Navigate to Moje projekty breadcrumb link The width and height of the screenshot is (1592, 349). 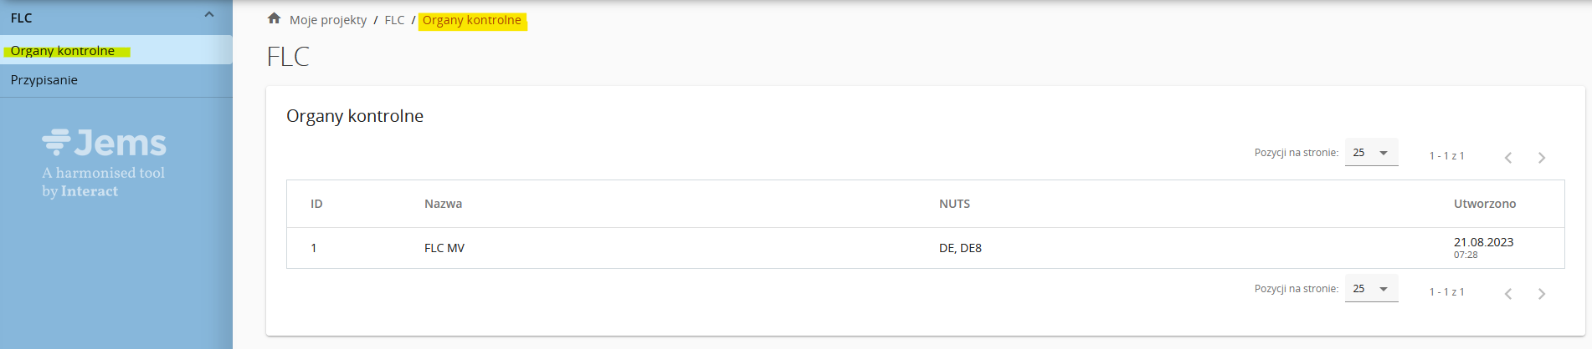(x=328, y=20)
